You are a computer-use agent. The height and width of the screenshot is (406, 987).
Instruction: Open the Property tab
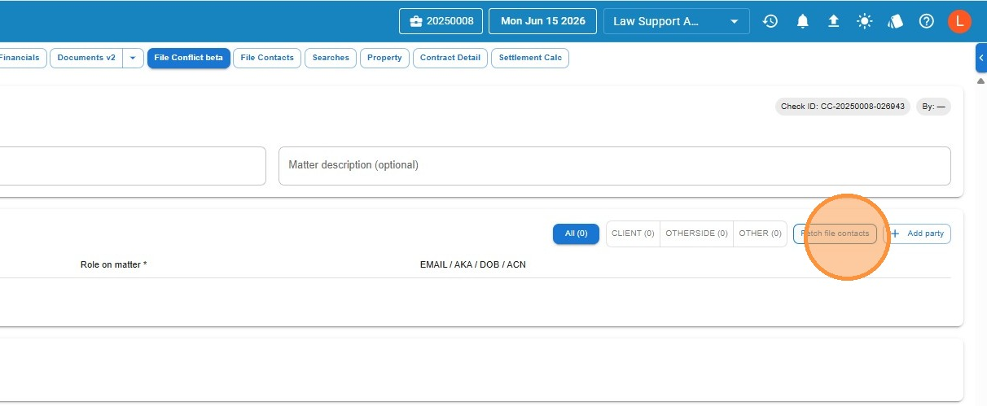(x=384, y=58)
